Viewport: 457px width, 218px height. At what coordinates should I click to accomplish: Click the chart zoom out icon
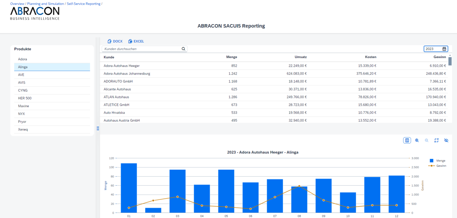[x=427, y=140]
